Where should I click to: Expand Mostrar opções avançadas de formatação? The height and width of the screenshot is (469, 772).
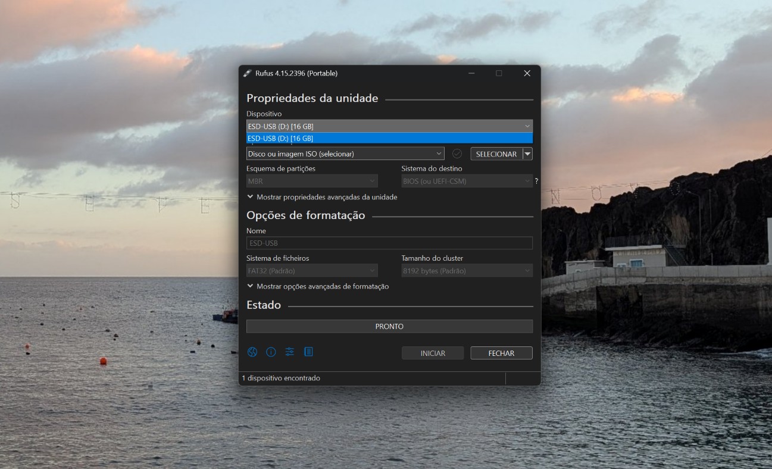(318, 286)
